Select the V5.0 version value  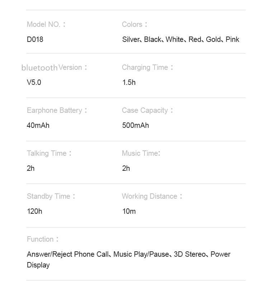click(x=34, y=82)
